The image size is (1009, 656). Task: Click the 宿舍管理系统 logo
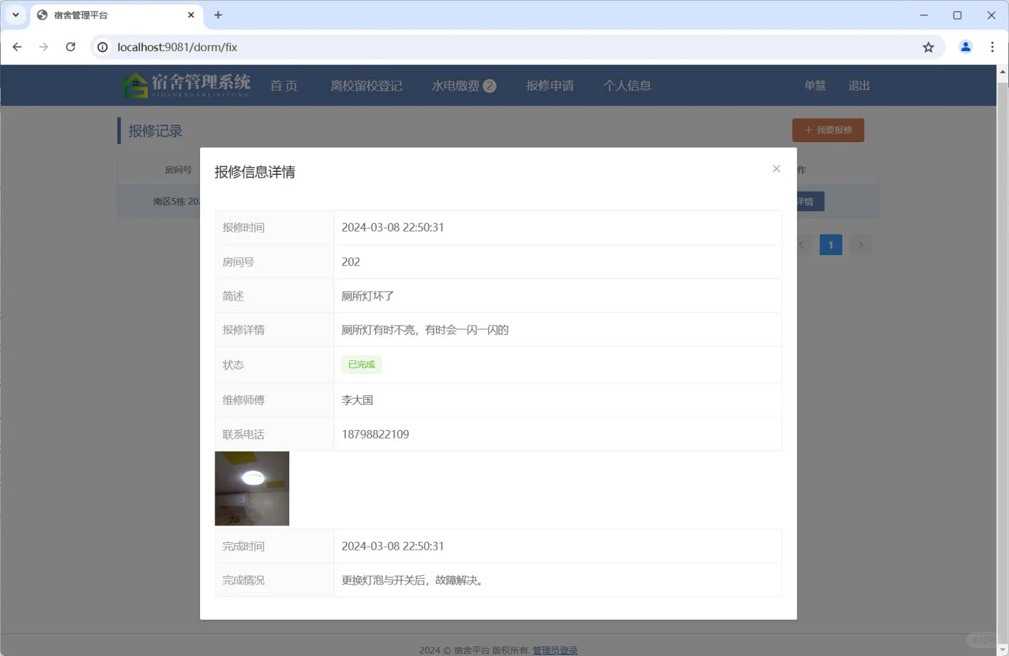(185, 85)
